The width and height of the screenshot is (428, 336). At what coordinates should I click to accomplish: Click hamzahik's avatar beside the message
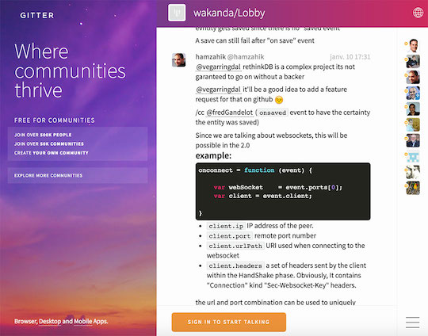click(179, 59)
